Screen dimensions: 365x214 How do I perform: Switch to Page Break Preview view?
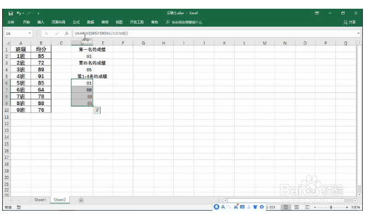pos(307,207)
